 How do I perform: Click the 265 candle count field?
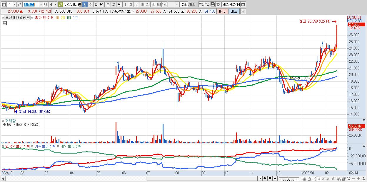[184, 4]
